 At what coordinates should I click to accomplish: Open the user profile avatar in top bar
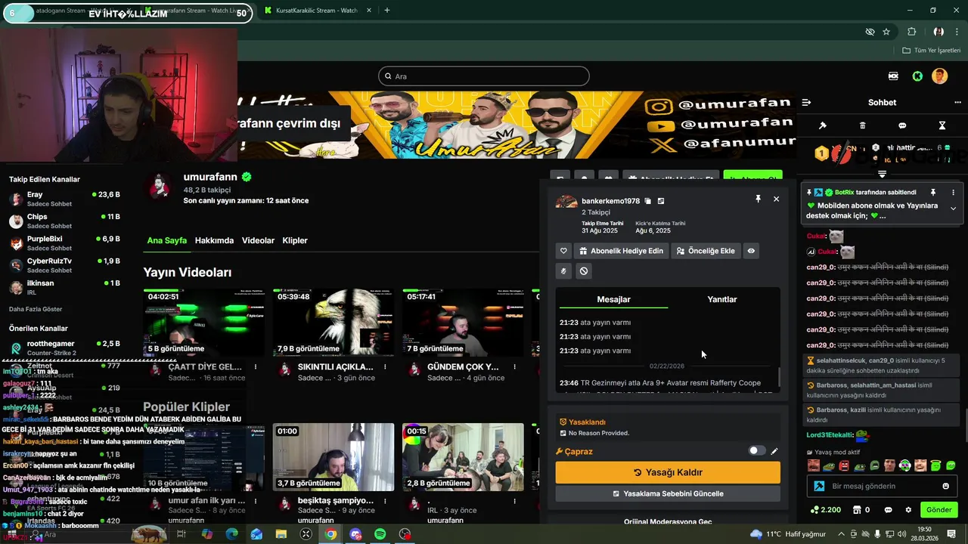point(939,76)
